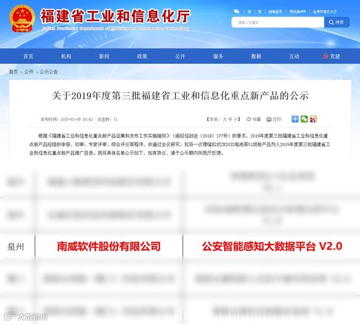Open the 党建 nav menu

331,56
